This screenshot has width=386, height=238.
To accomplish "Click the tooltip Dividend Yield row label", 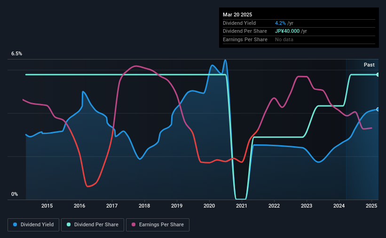I will [x=239, y=23].
